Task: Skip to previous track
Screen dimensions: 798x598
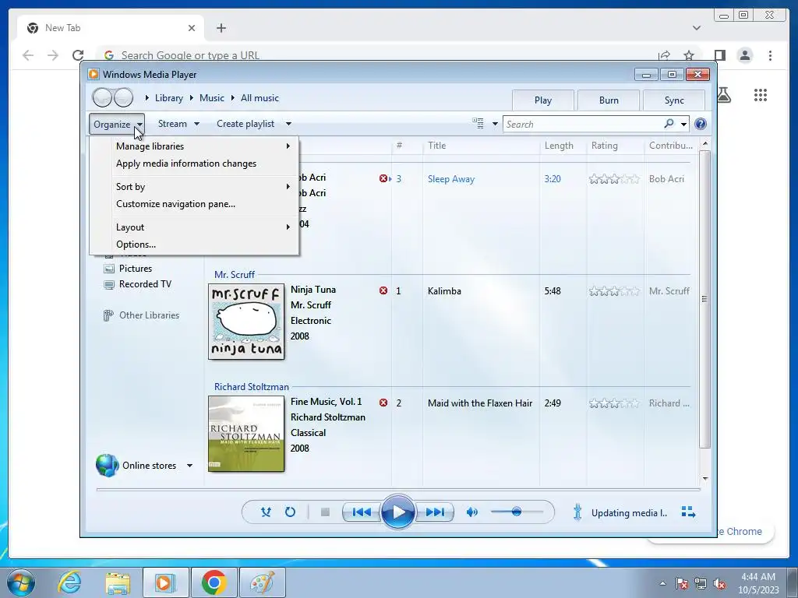Action: (x=362, y=512)
